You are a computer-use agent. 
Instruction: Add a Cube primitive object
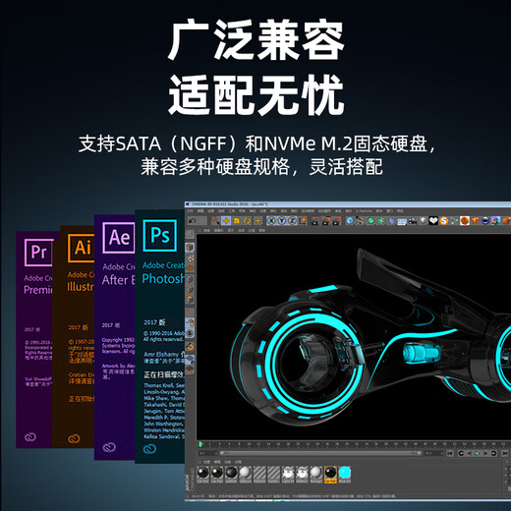350,221
